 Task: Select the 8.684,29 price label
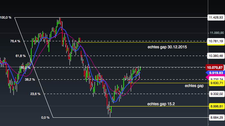[x=217, y=118]
